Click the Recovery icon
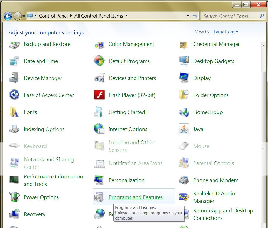This screenshot has height=228, width=268. [x=15, y=214]
